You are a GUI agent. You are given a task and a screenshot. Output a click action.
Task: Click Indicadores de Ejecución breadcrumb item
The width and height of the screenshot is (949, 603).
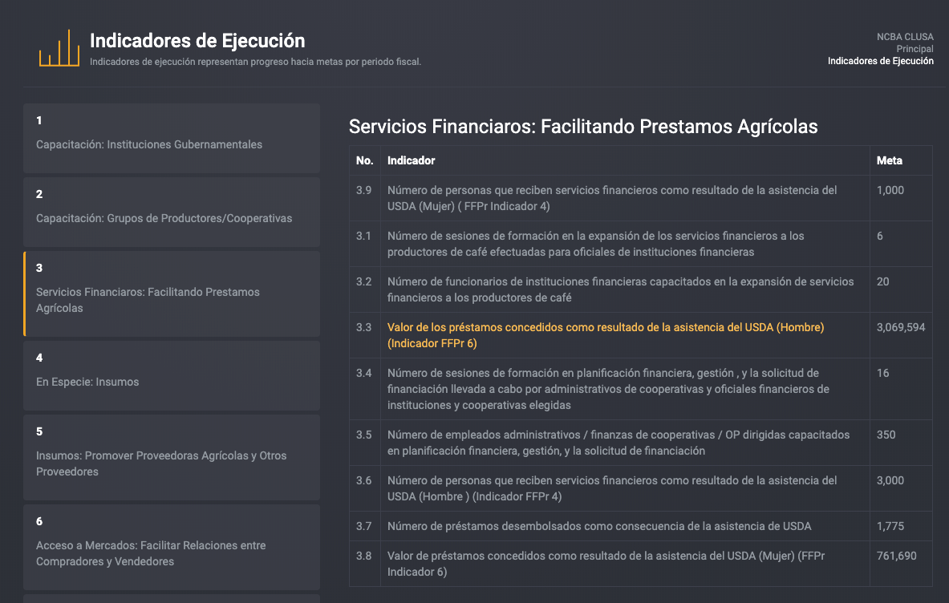881,61
